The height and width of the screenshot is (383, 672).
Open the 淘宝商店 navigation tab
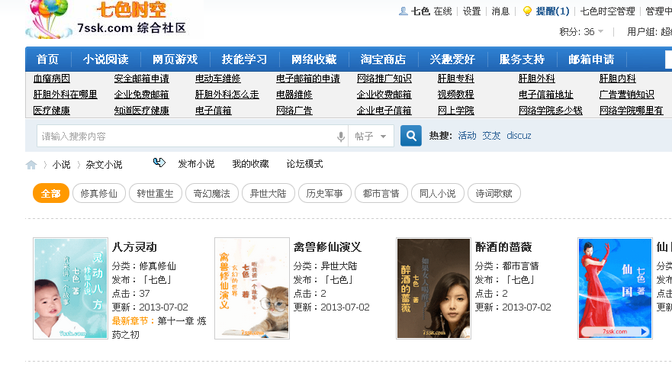[x=383, y=60]
